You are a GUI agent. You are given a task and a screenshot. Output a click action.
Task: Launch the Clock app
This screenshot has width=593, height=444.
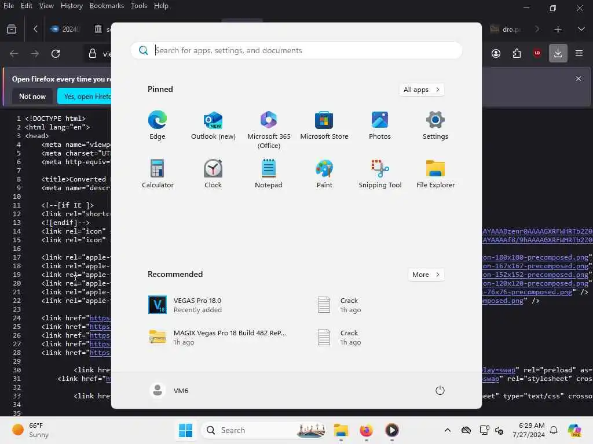[x=213, y=173]
